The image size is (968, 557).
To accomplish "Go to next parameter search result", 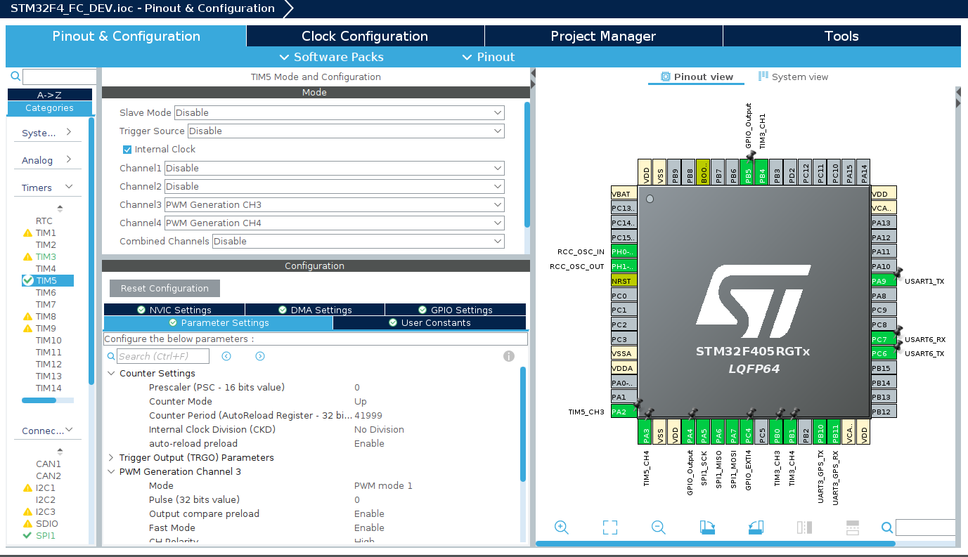I will coord(260,356).
